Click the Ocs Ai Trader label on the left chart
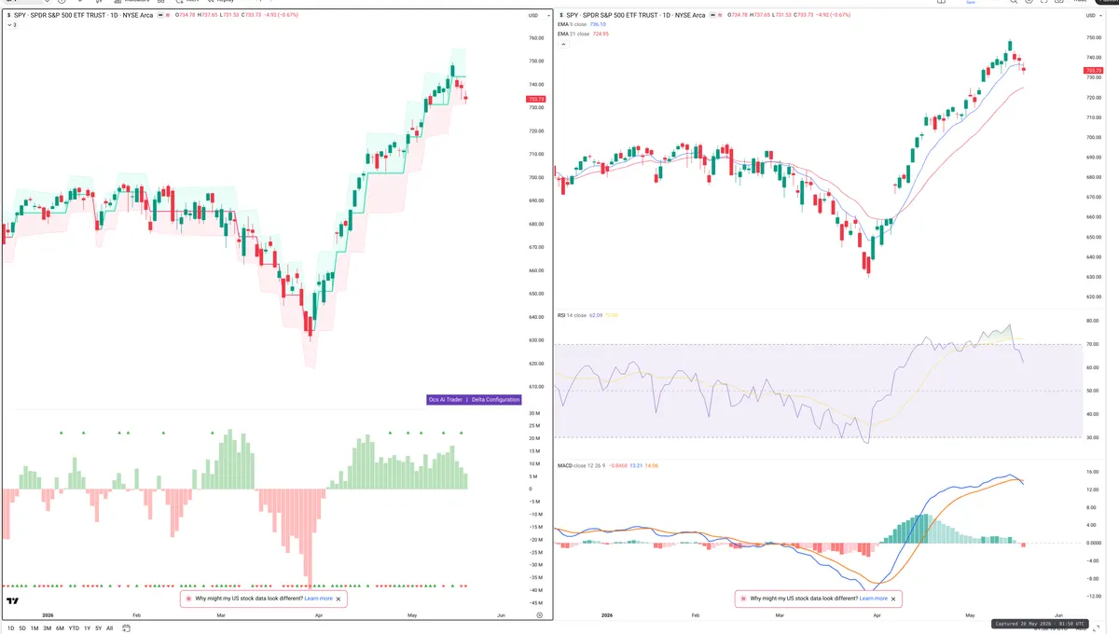The height and width of the screenshot is (634, 1119). click(446, 399)
